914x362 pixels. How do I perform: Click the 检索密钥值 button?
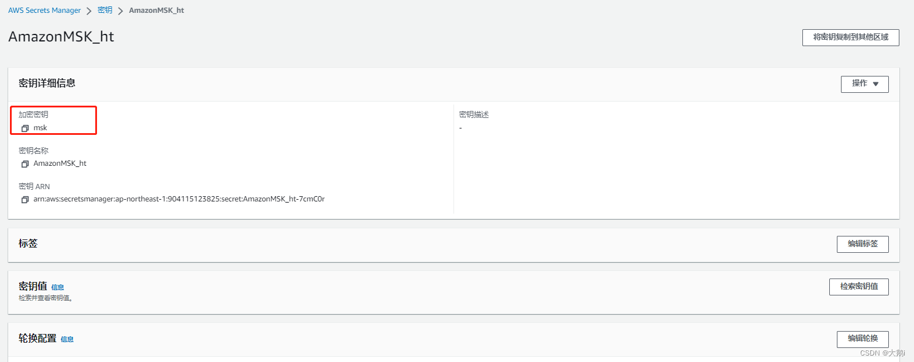point(858,287)
